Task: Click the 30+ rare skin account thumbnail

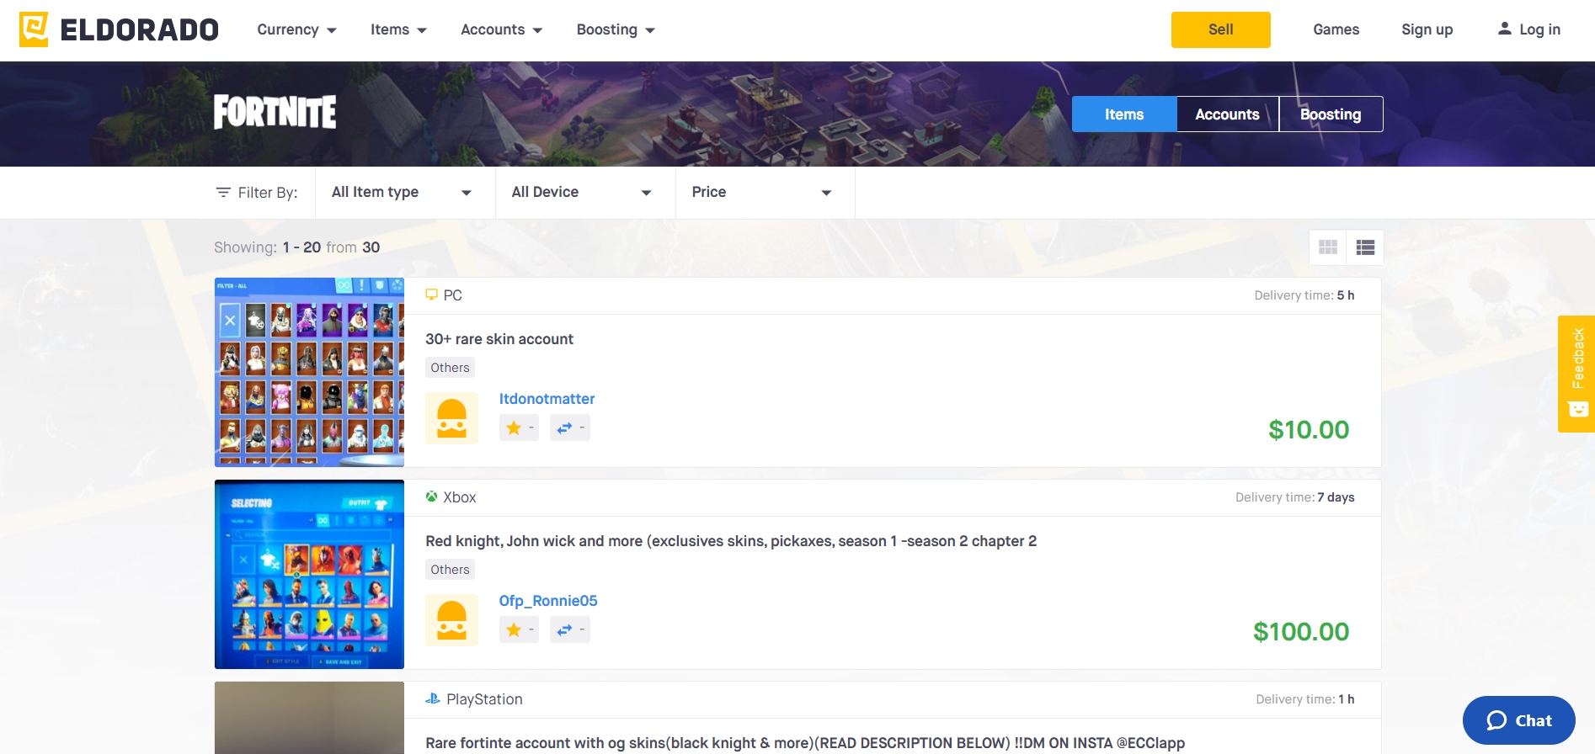Action: [x=309, y=372]
